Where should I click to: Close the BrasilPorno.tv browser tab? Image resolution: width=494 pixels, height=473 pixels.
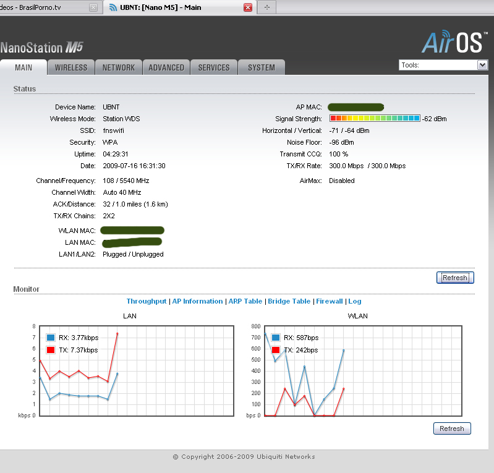tap(93, 7)
